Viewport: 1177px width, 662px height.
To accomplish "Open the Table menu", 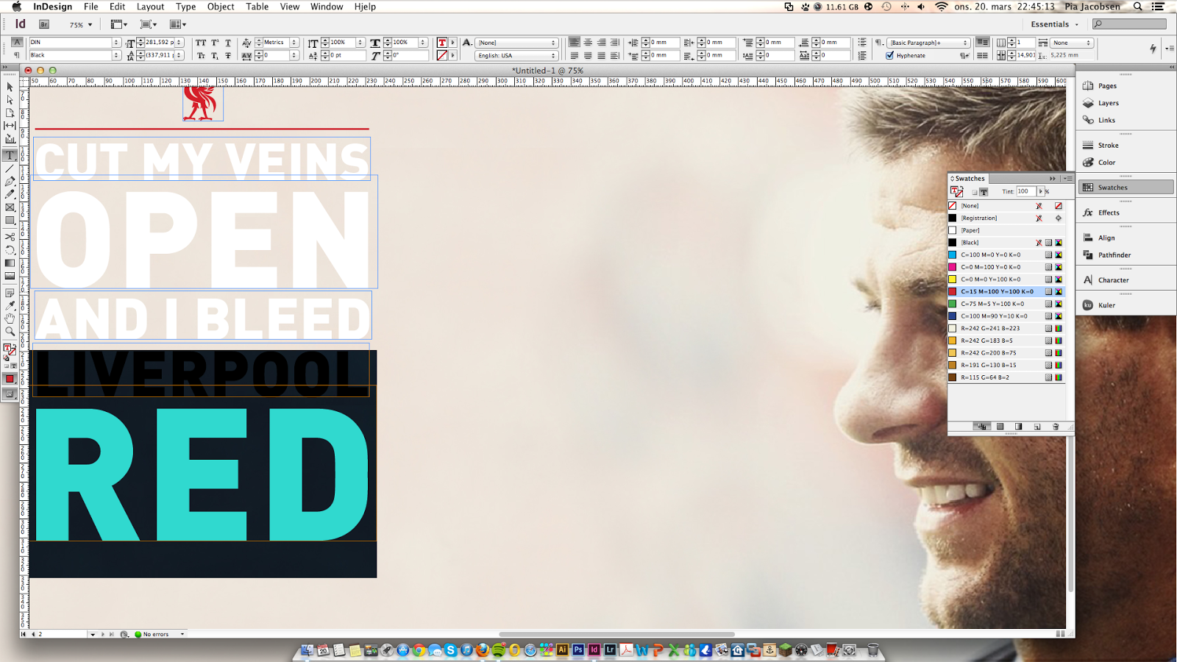I will (x=257, y=7).
